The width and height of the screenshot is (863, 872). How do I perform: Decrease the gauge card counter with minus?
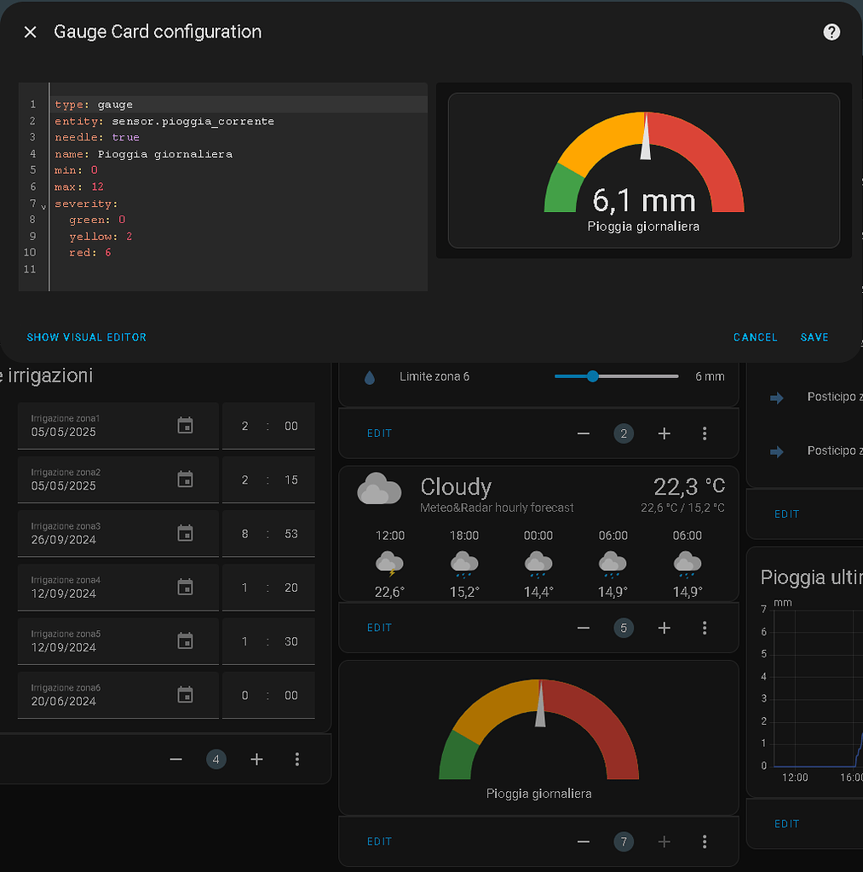583,841
